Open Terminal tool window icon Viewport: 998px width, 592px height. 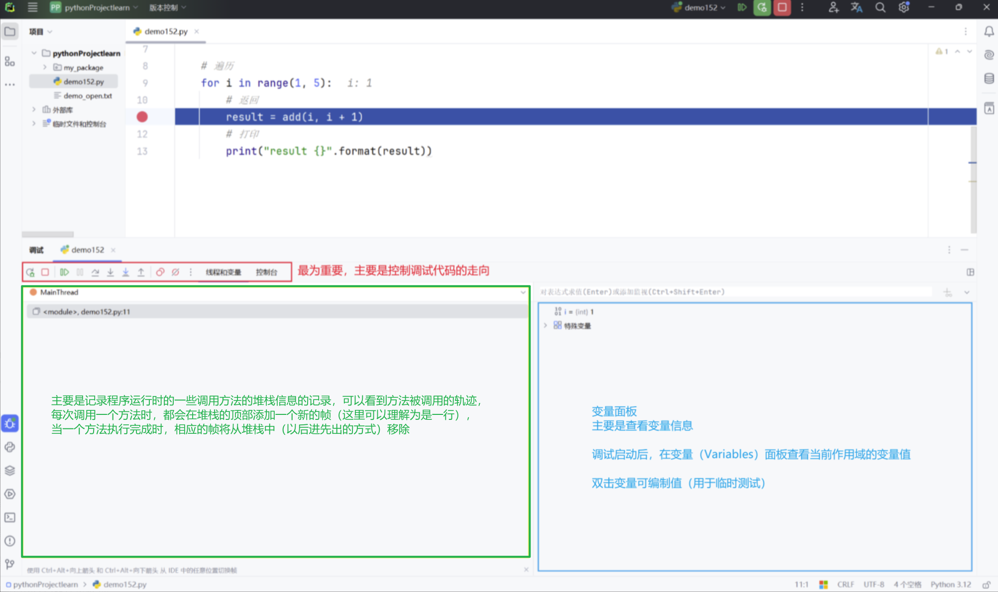pyautogui.click(x=10, y=517)
